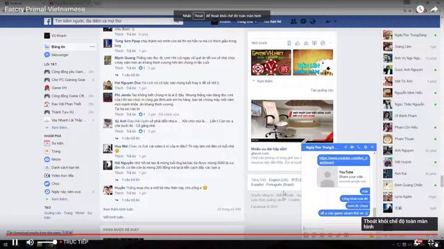The image size is (444, 249).
Task: Close the NgàyThơ TrọngSáng chat window
Action: 373,147
